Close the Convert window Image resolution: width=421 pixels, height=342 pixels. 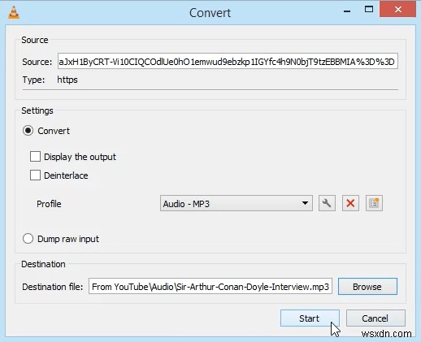pyautogui.click(x=397, y=10)
